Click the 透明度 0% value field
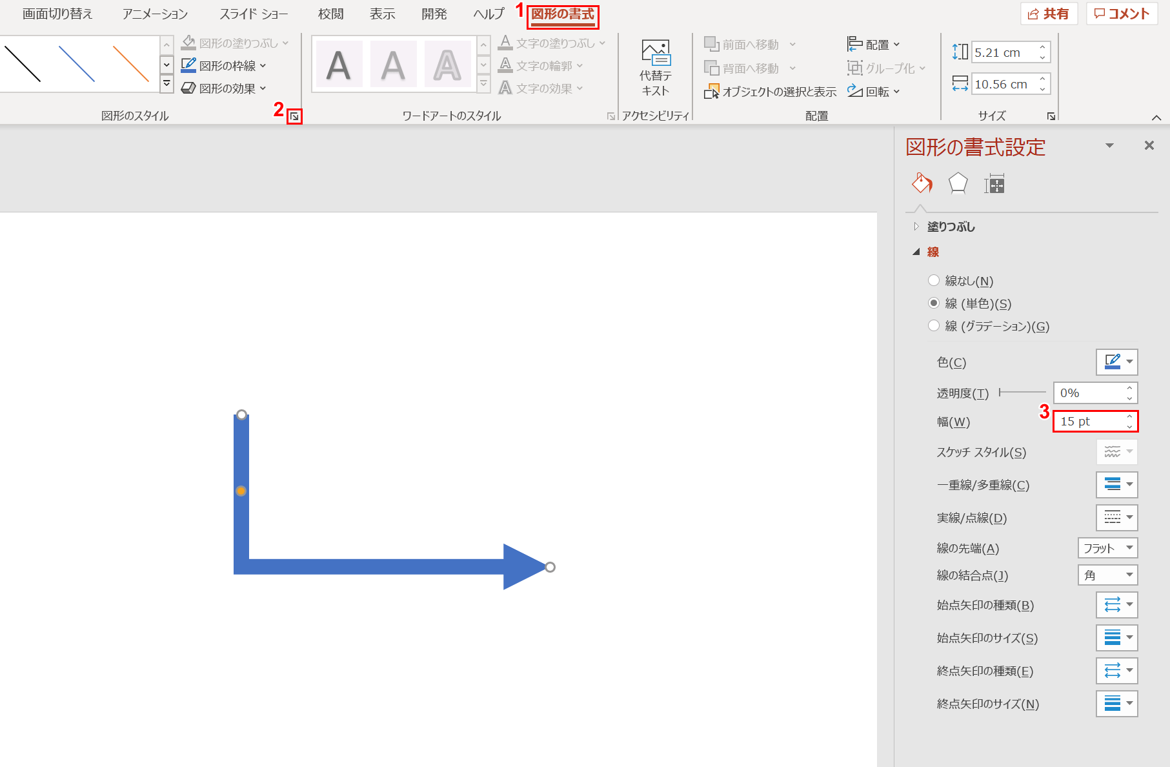 coord(1089,393)
